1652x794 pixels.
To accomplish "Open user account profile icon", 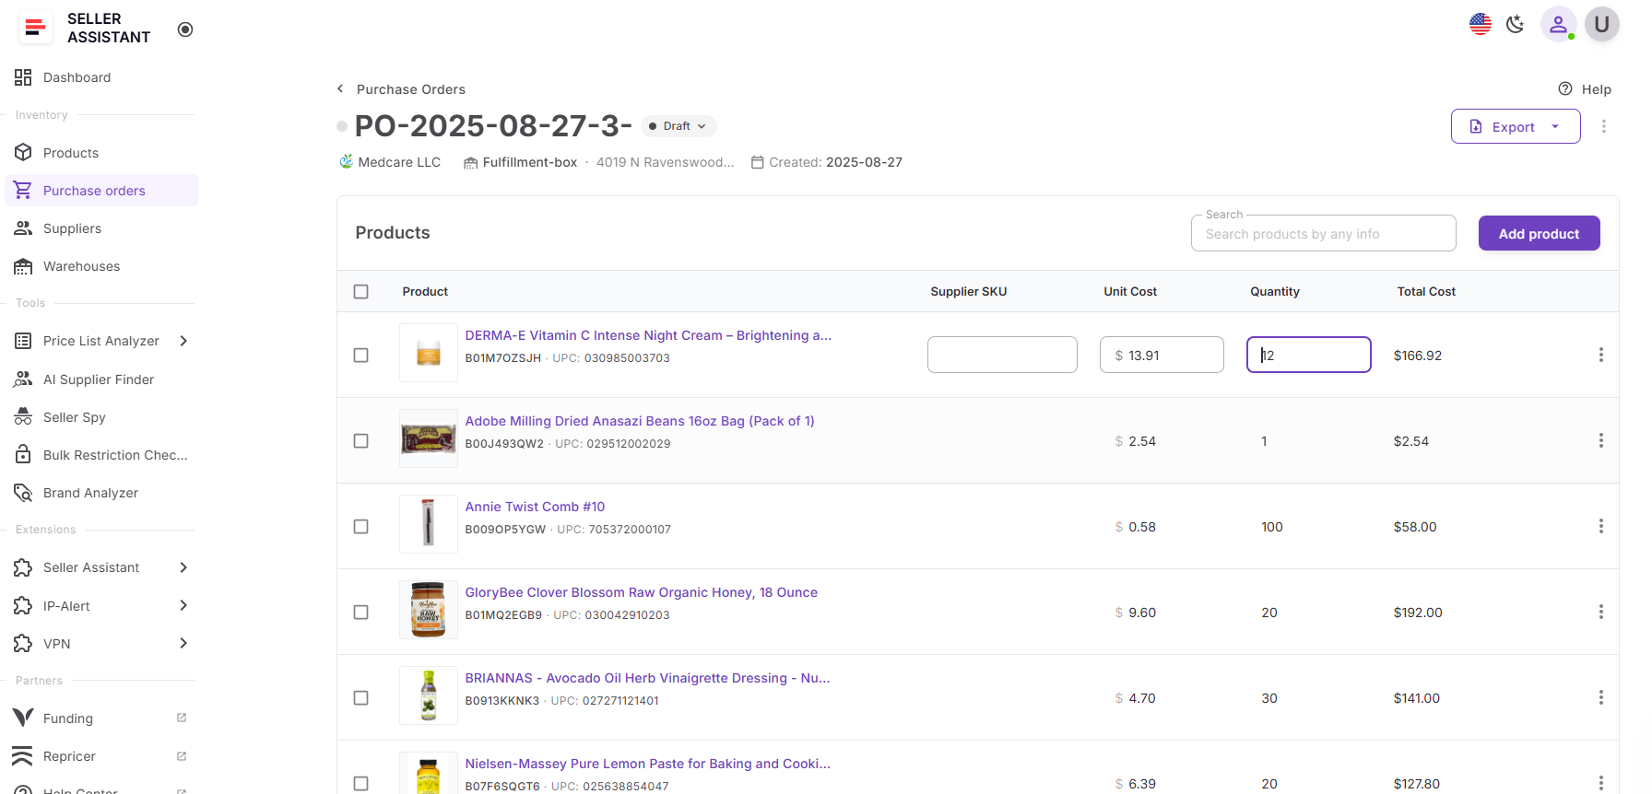I will tap(1557, 25).
